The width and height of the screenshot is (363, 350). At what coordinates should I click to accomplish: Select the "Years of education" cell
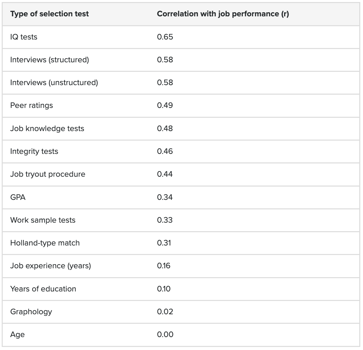tap(43, 289)
